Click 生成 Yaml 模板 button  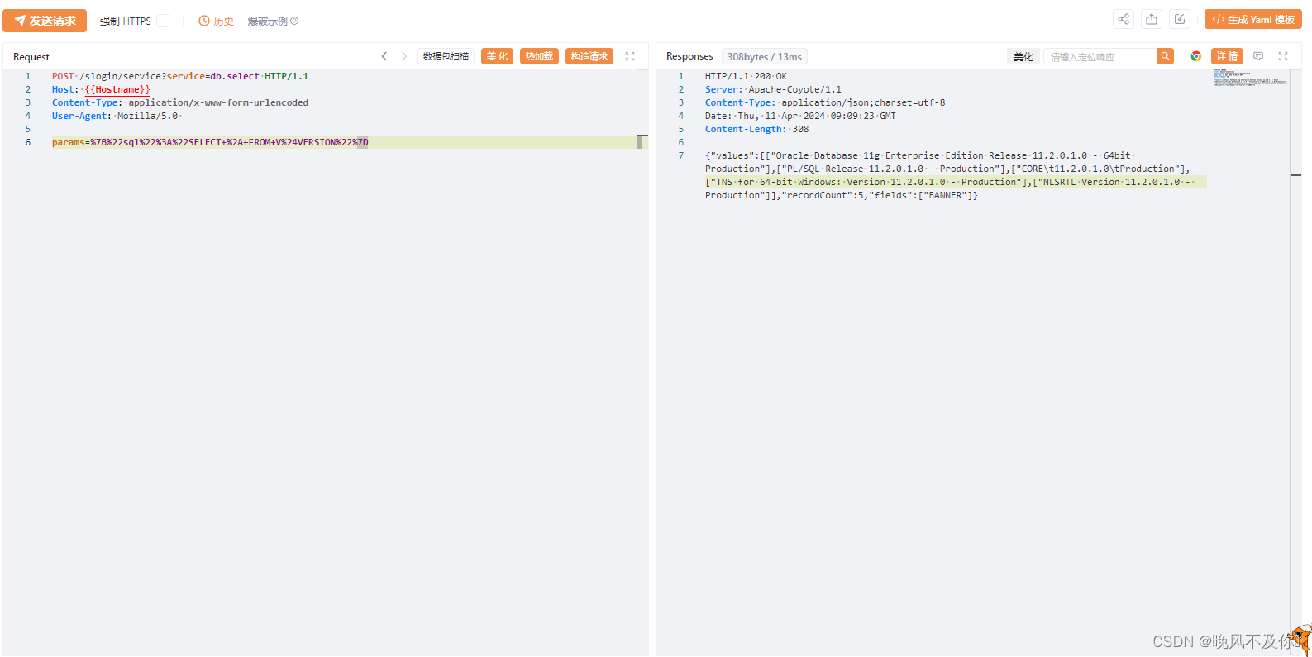click(1253, 20)
